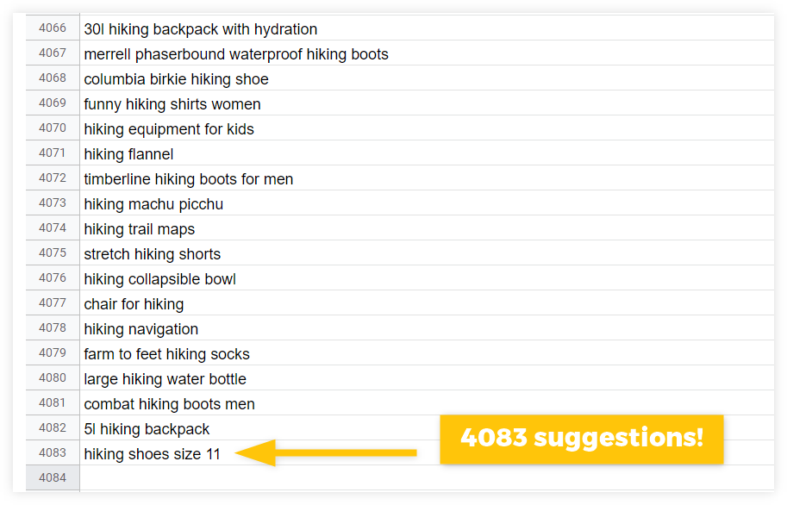Select cell 'merrell phaserbound waterproof hiking boots'
Screen dimensions: 787x505
click(427, 53)
